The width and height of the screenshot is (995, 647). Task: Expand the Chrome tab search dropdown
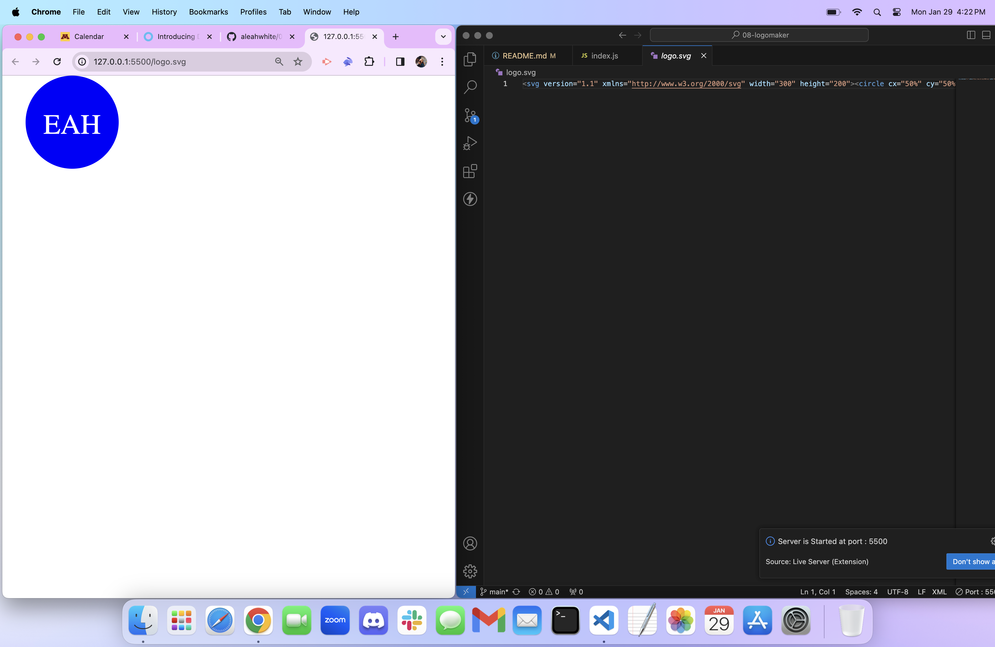pyautogui.click(x=443, y=37)
